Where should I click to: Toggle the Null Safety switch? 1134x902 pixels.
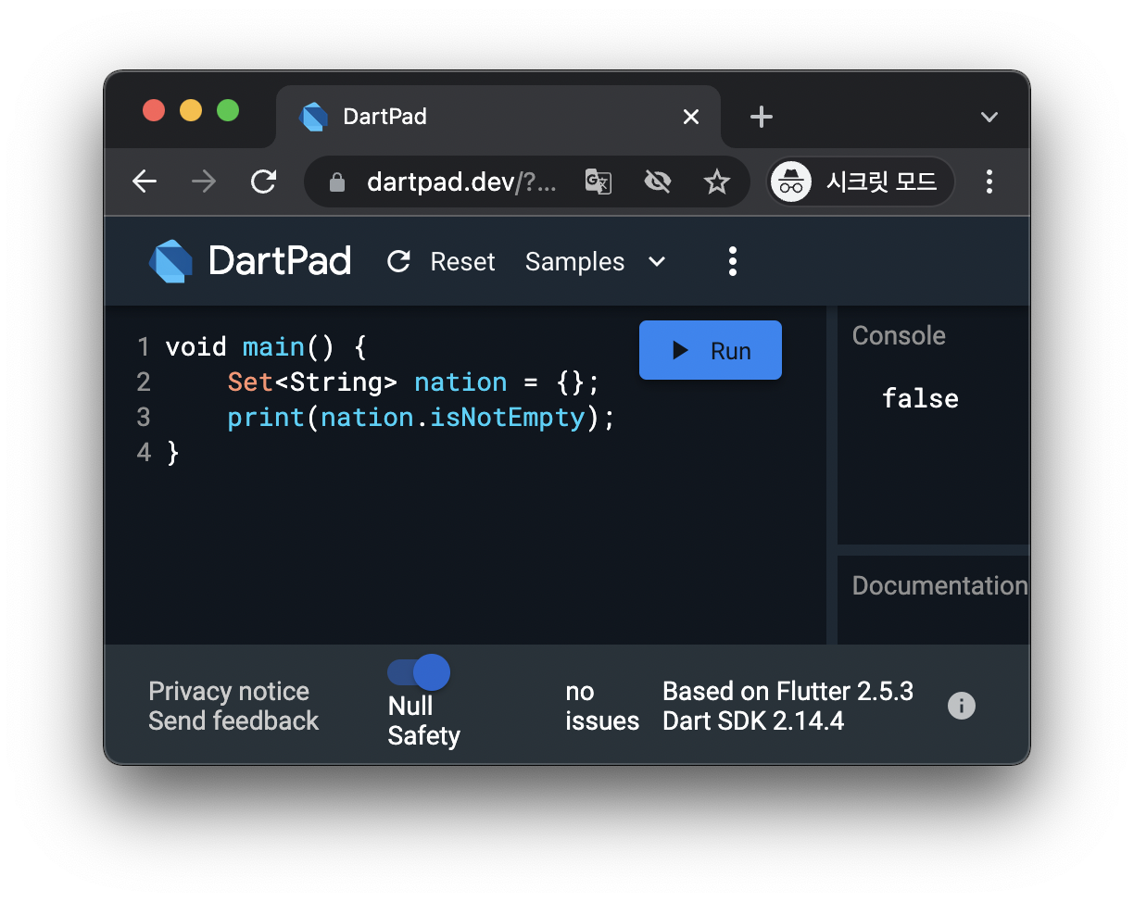[419, 672]
